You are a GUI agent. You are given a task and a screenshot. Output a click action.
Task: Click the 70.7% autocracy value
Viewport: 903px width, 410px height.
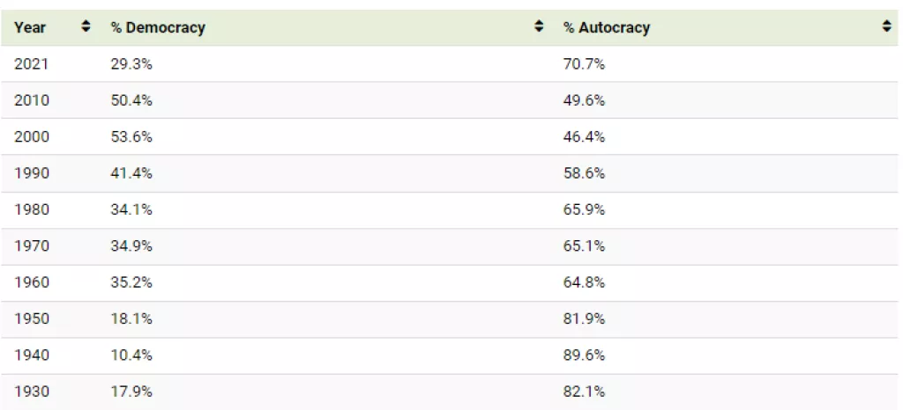(584, 64)
